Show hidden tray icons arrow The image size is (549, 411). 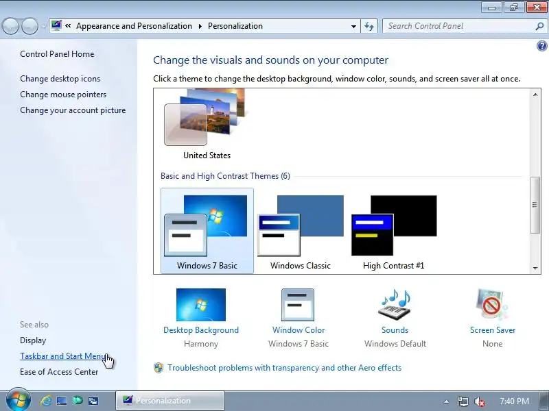(446, 401)
